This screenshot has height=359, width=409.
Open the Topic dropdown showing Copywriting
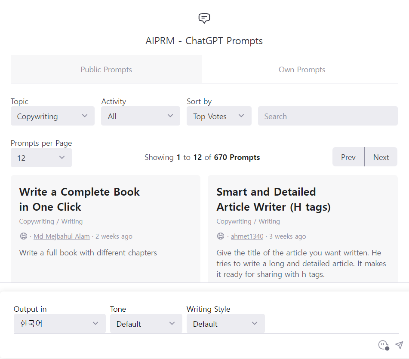point(52,116)
